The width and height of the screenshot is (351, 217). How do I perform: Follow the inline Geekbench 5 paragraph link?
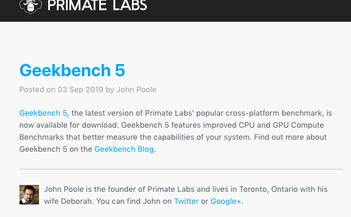click(x=43, y=113)
